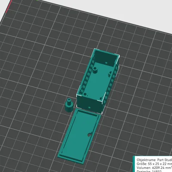Click the "Objektname: Part Stud" info line
Screen dimensions: 172x172
pyautogui.click(x=154, y=160)
